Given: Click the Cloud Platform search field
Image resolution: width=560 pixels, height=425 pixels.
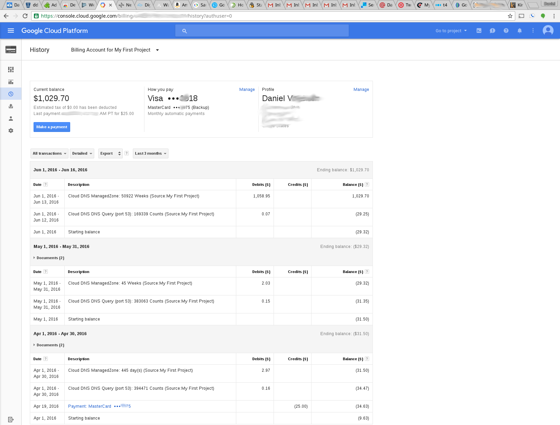Looking at the screenshot, I should tap(262, 31).
